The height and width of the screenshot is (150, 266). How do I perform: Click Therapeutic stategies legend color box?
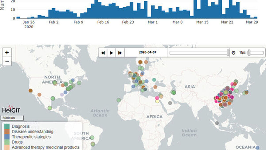click(x=7, y=137)
